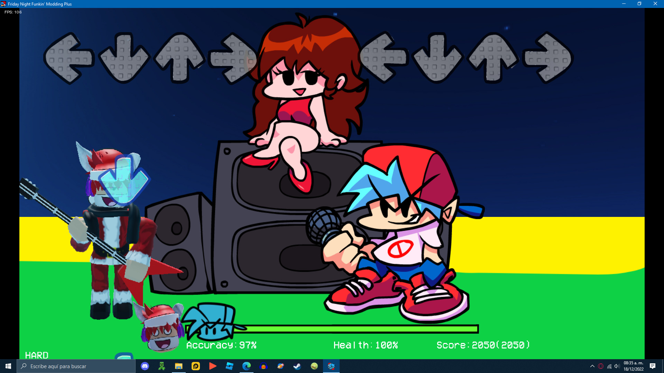This screenshot has width=664, height=373.
Task: Open the Microsoft Edge taskbar icon
Action: tap(247, 366)
